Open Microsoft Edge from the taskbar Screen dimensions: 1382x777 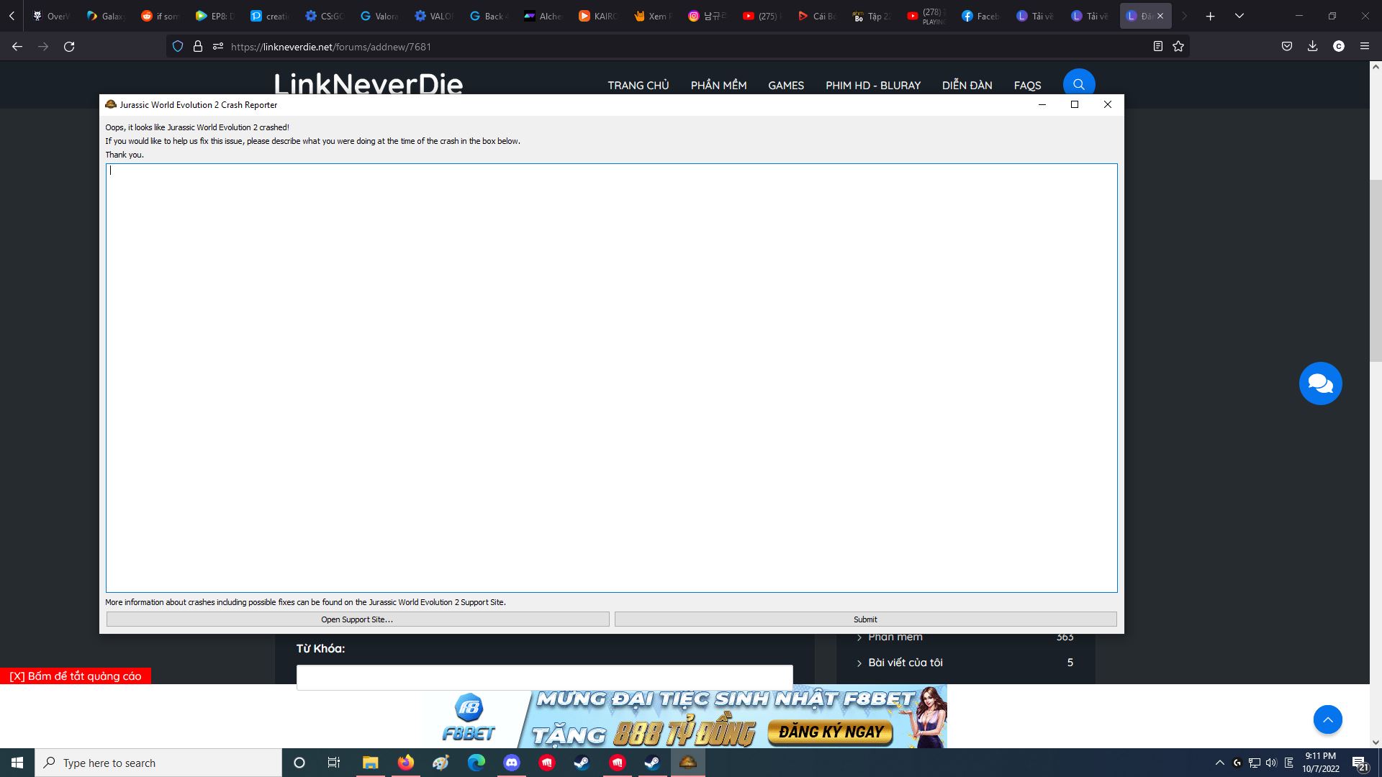pyautogui.click(x=477, y=763)
